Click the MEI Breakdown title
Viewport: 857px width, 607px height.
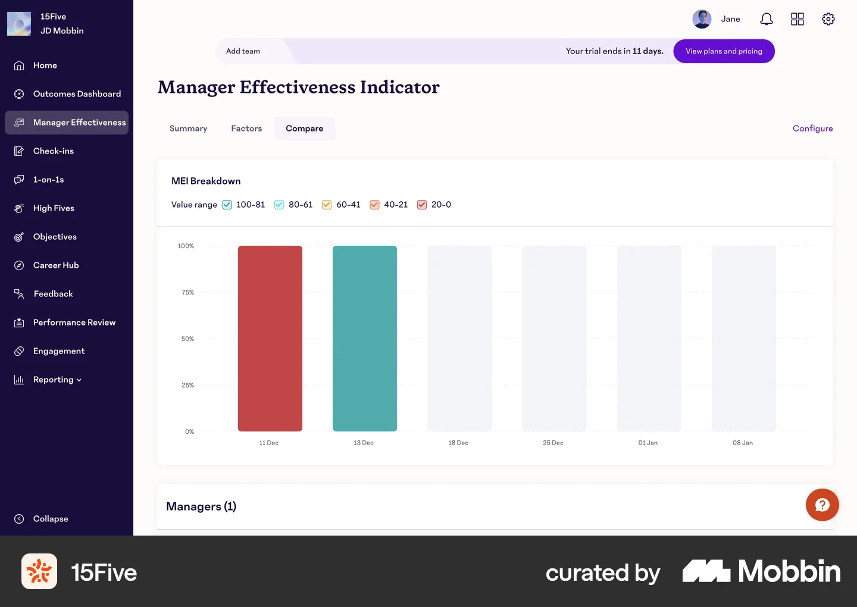click(x=206, y=181)
